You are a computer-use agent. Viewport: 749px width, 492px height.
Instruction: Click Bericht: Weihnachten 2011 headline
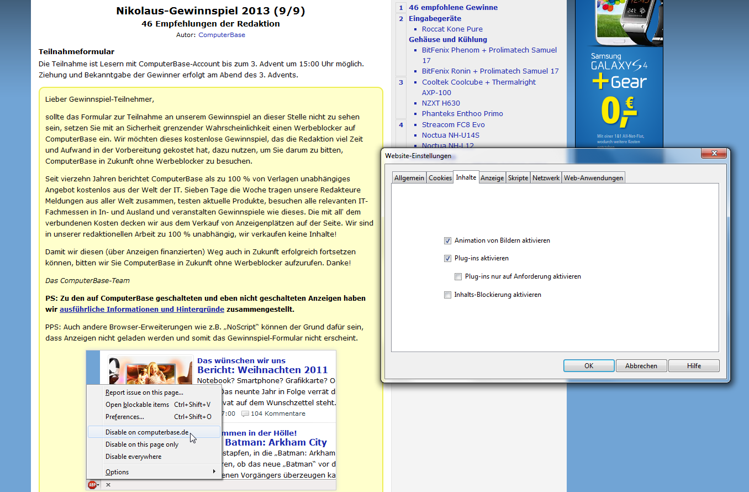pyautogui.click(x=262, y=370)
